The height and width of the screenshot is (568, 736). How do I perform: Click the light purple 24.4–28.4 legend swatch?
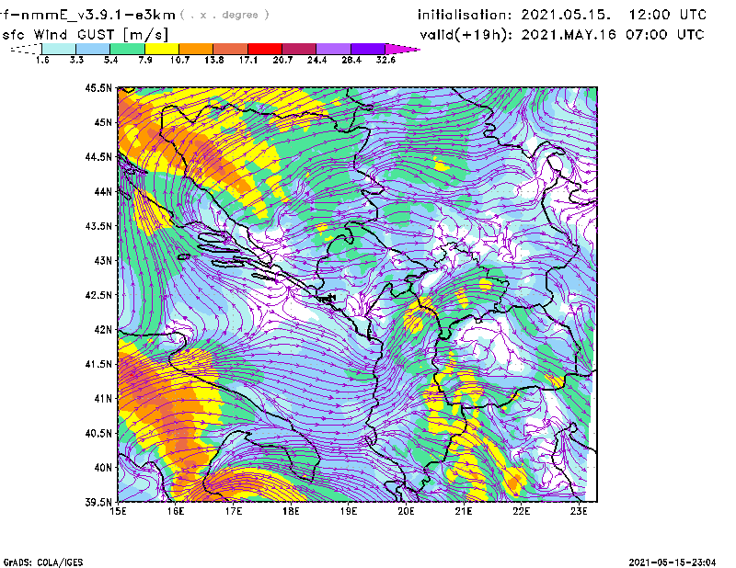click(x=334, y=49)
